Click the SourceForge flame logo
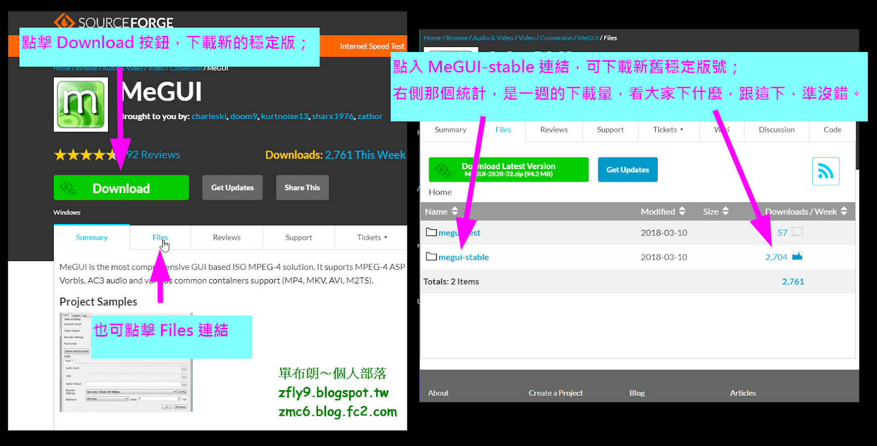 click(64, 21)
